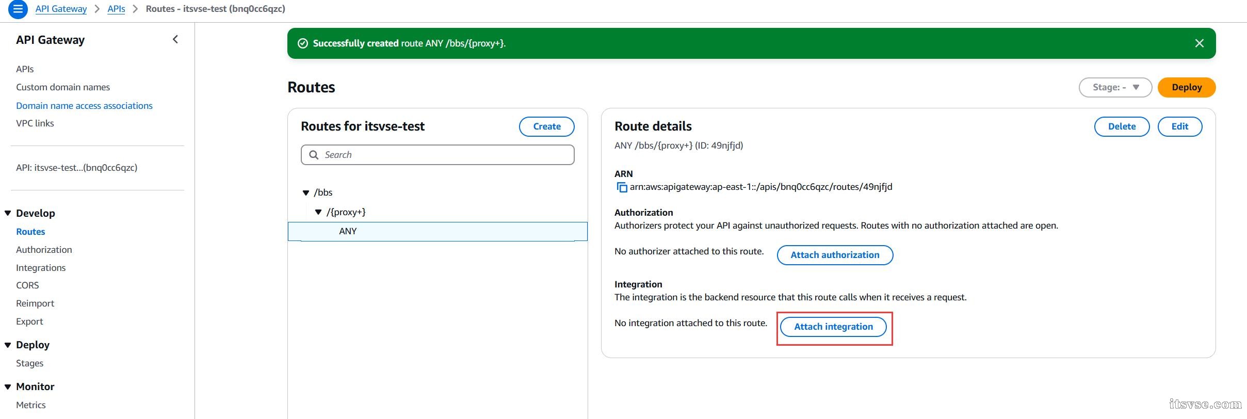This screenshot has height=419, width=1247.
Task: Select Routes in Develop section
Action: tap(30, 232)
